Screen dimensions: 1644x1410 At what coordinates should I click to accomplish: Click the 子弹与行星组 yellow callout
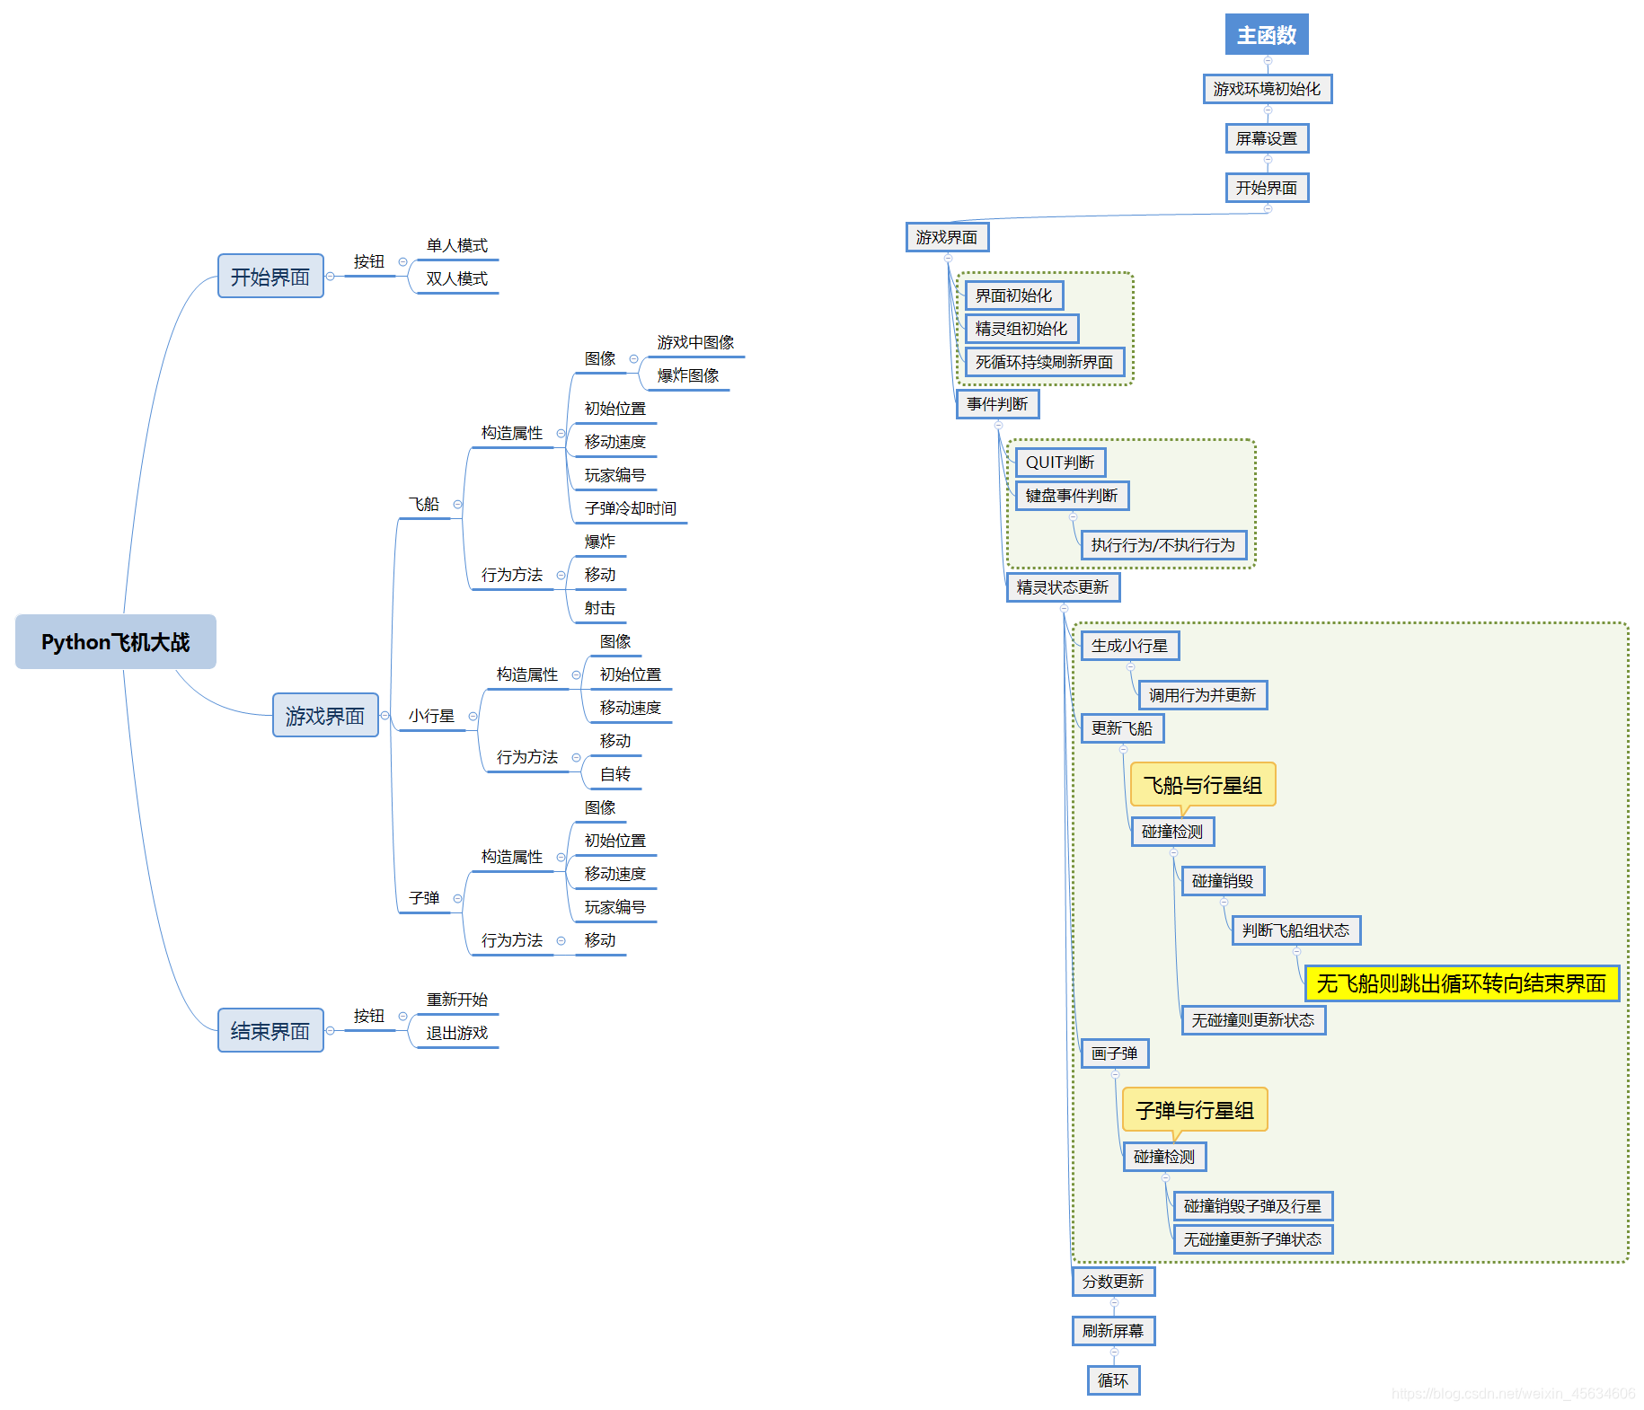(x=1195, y=1110)
